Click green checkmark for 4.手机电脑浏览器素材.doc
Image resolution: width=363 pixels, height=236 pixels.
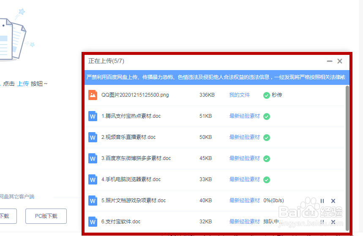click(x=267, y=180)
